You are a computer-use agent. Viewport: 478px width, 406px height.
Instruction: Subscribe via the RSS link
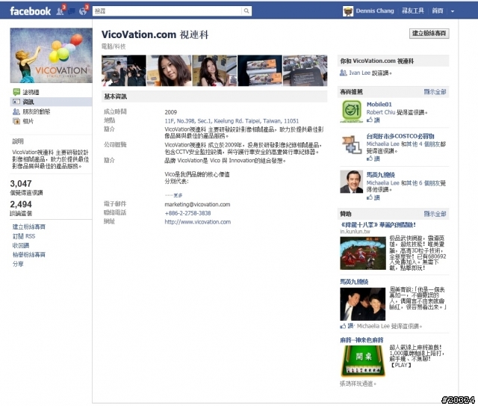click(x=24, y=236)
